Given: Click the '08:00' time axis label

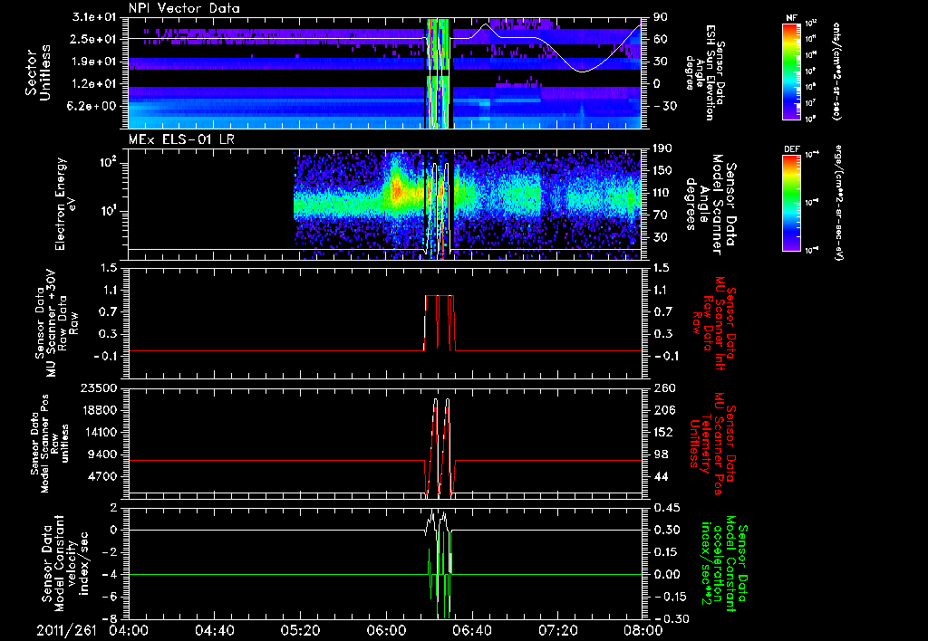Looking at the screenshot, I should tap(643, 630).
